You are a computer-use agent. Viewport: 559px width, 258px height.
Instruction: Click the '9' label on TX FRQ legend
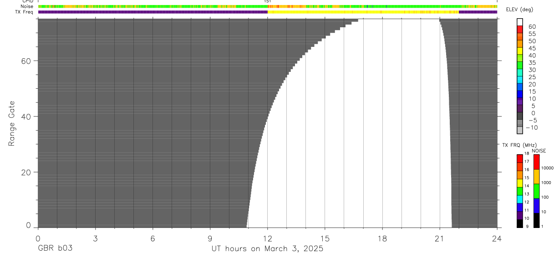[528, 226]
